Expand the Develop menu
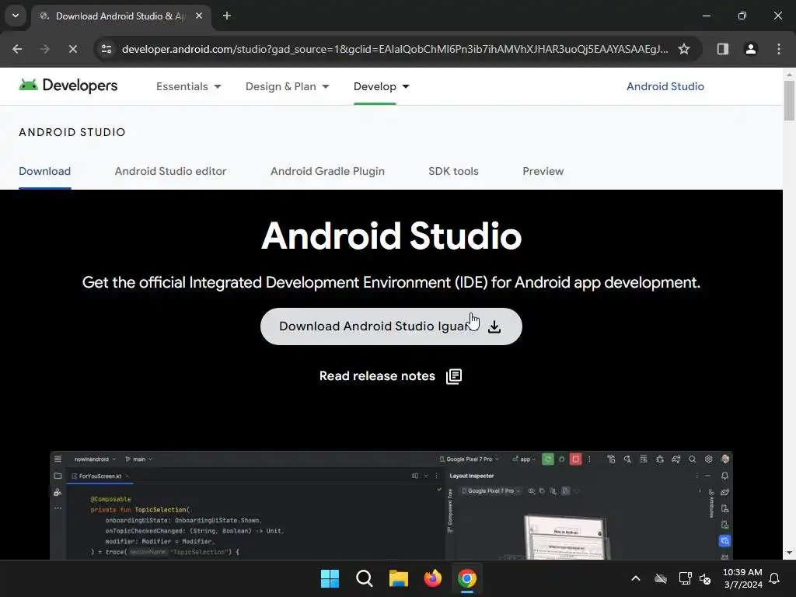This screenshot has width=796, height=597. 381,86
